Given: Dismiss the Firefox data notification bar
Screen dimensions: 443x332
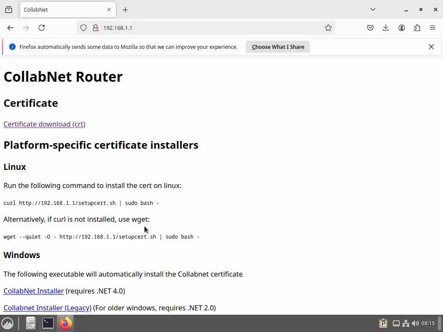Looking at the screenshot, I should 431,47.
